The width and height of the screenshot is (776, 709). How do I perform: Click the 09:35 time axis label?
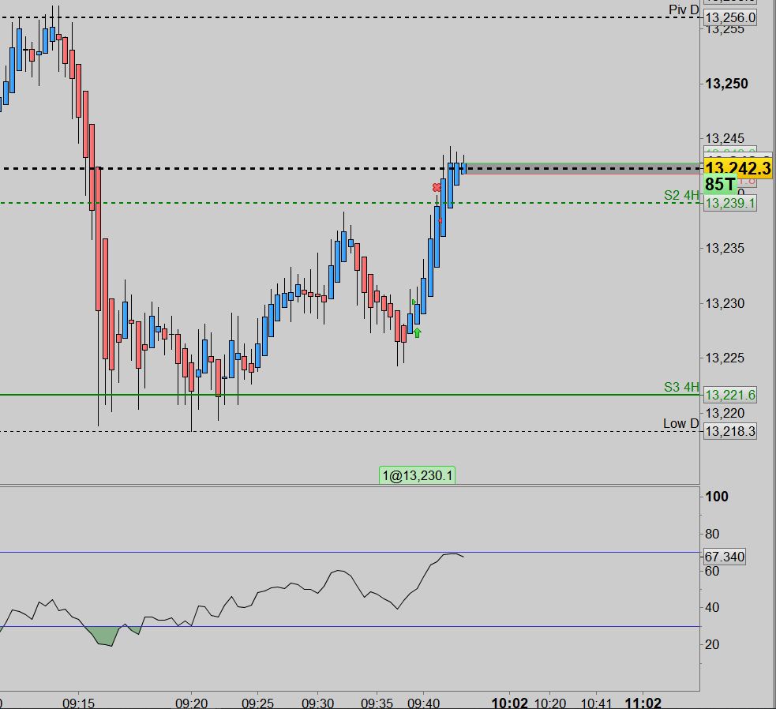[377, 703]
